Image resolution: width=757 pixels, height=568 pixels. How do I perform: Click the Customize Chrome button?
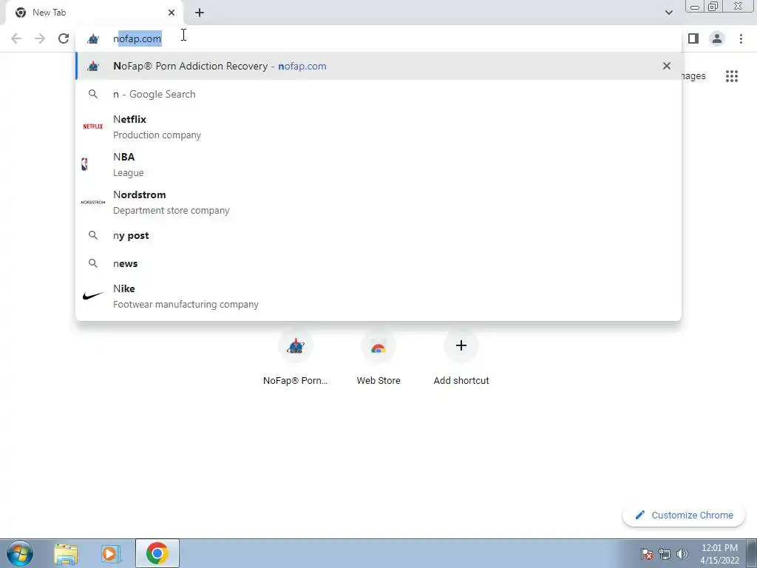tap(684, 515)
